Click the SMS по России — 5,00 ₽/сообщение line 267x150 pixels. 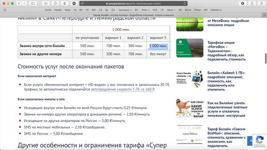coord(54,134)
